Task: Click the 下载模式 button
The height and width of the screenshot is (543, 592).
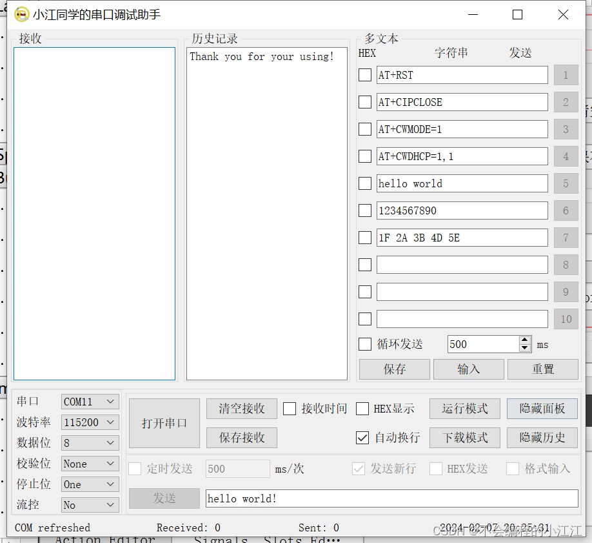Action: click(x=465, y=438)
